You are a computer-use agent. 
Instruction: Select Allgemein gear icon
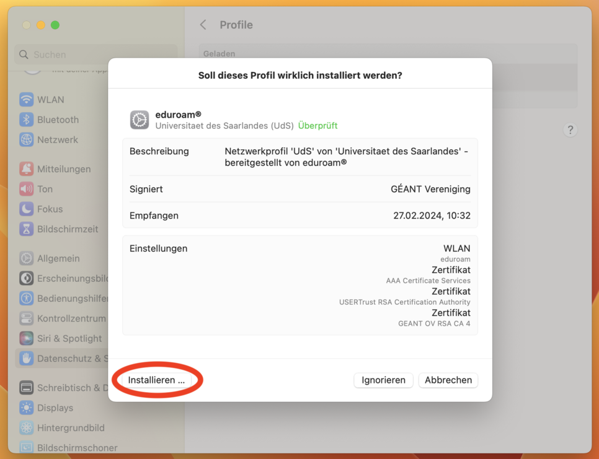[27, 258]
